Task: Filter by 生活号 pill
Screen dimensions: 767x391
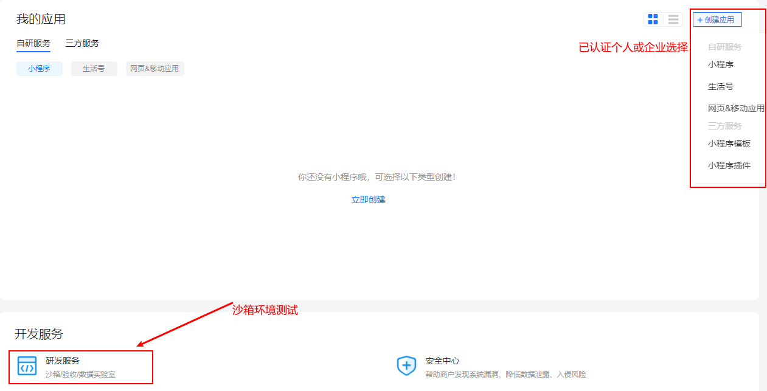Action: [x=94, y=69]
